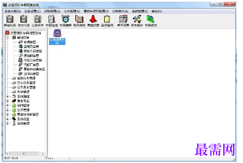This screenshot has width=243, height=163.
Task: Open the 帮助(H) menu
Action: tap(157, 11)
